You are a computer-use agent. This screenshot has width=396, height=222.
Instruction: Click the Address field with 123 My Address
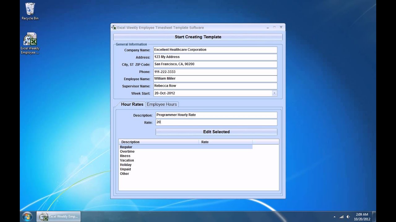tap(215, 57)
